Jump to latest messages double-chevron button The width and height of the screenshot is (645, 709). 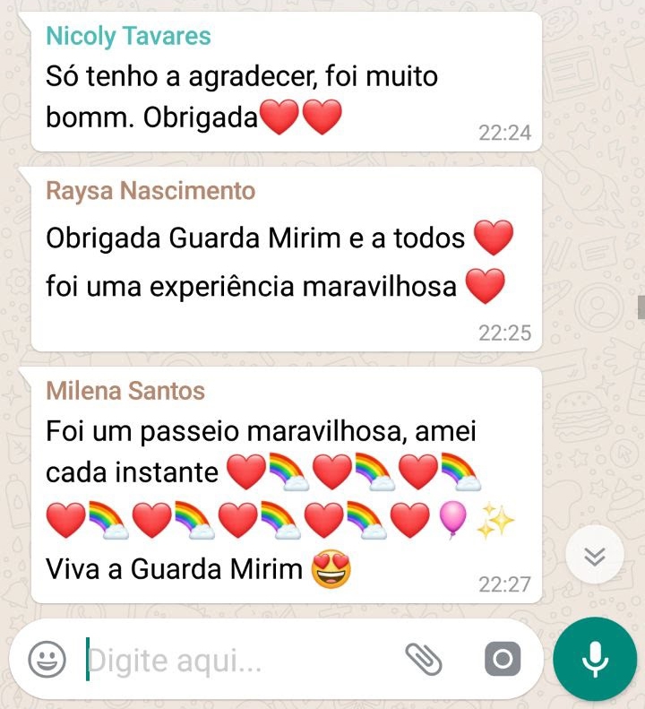pos(594,556)
